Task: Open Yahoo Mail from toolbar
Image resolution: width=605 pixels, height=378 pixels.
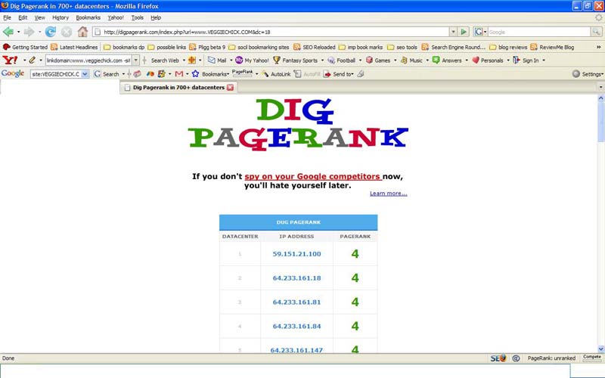Action: pos(217,60)
